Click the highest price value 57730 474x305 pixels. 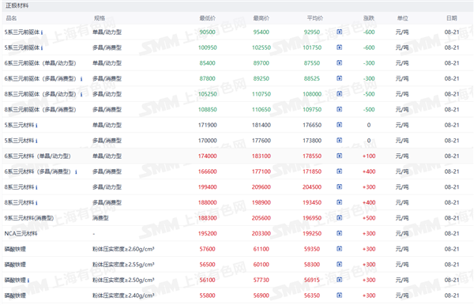click(261, 280)
